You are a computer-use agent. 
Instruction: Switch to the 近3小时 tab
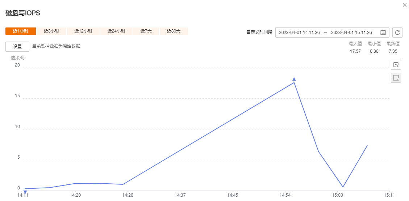pyautogui.click(x=51, y=31)
